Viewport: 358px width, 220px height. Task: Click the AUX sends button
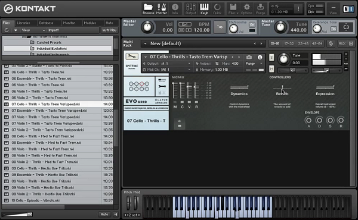point(342,43)
